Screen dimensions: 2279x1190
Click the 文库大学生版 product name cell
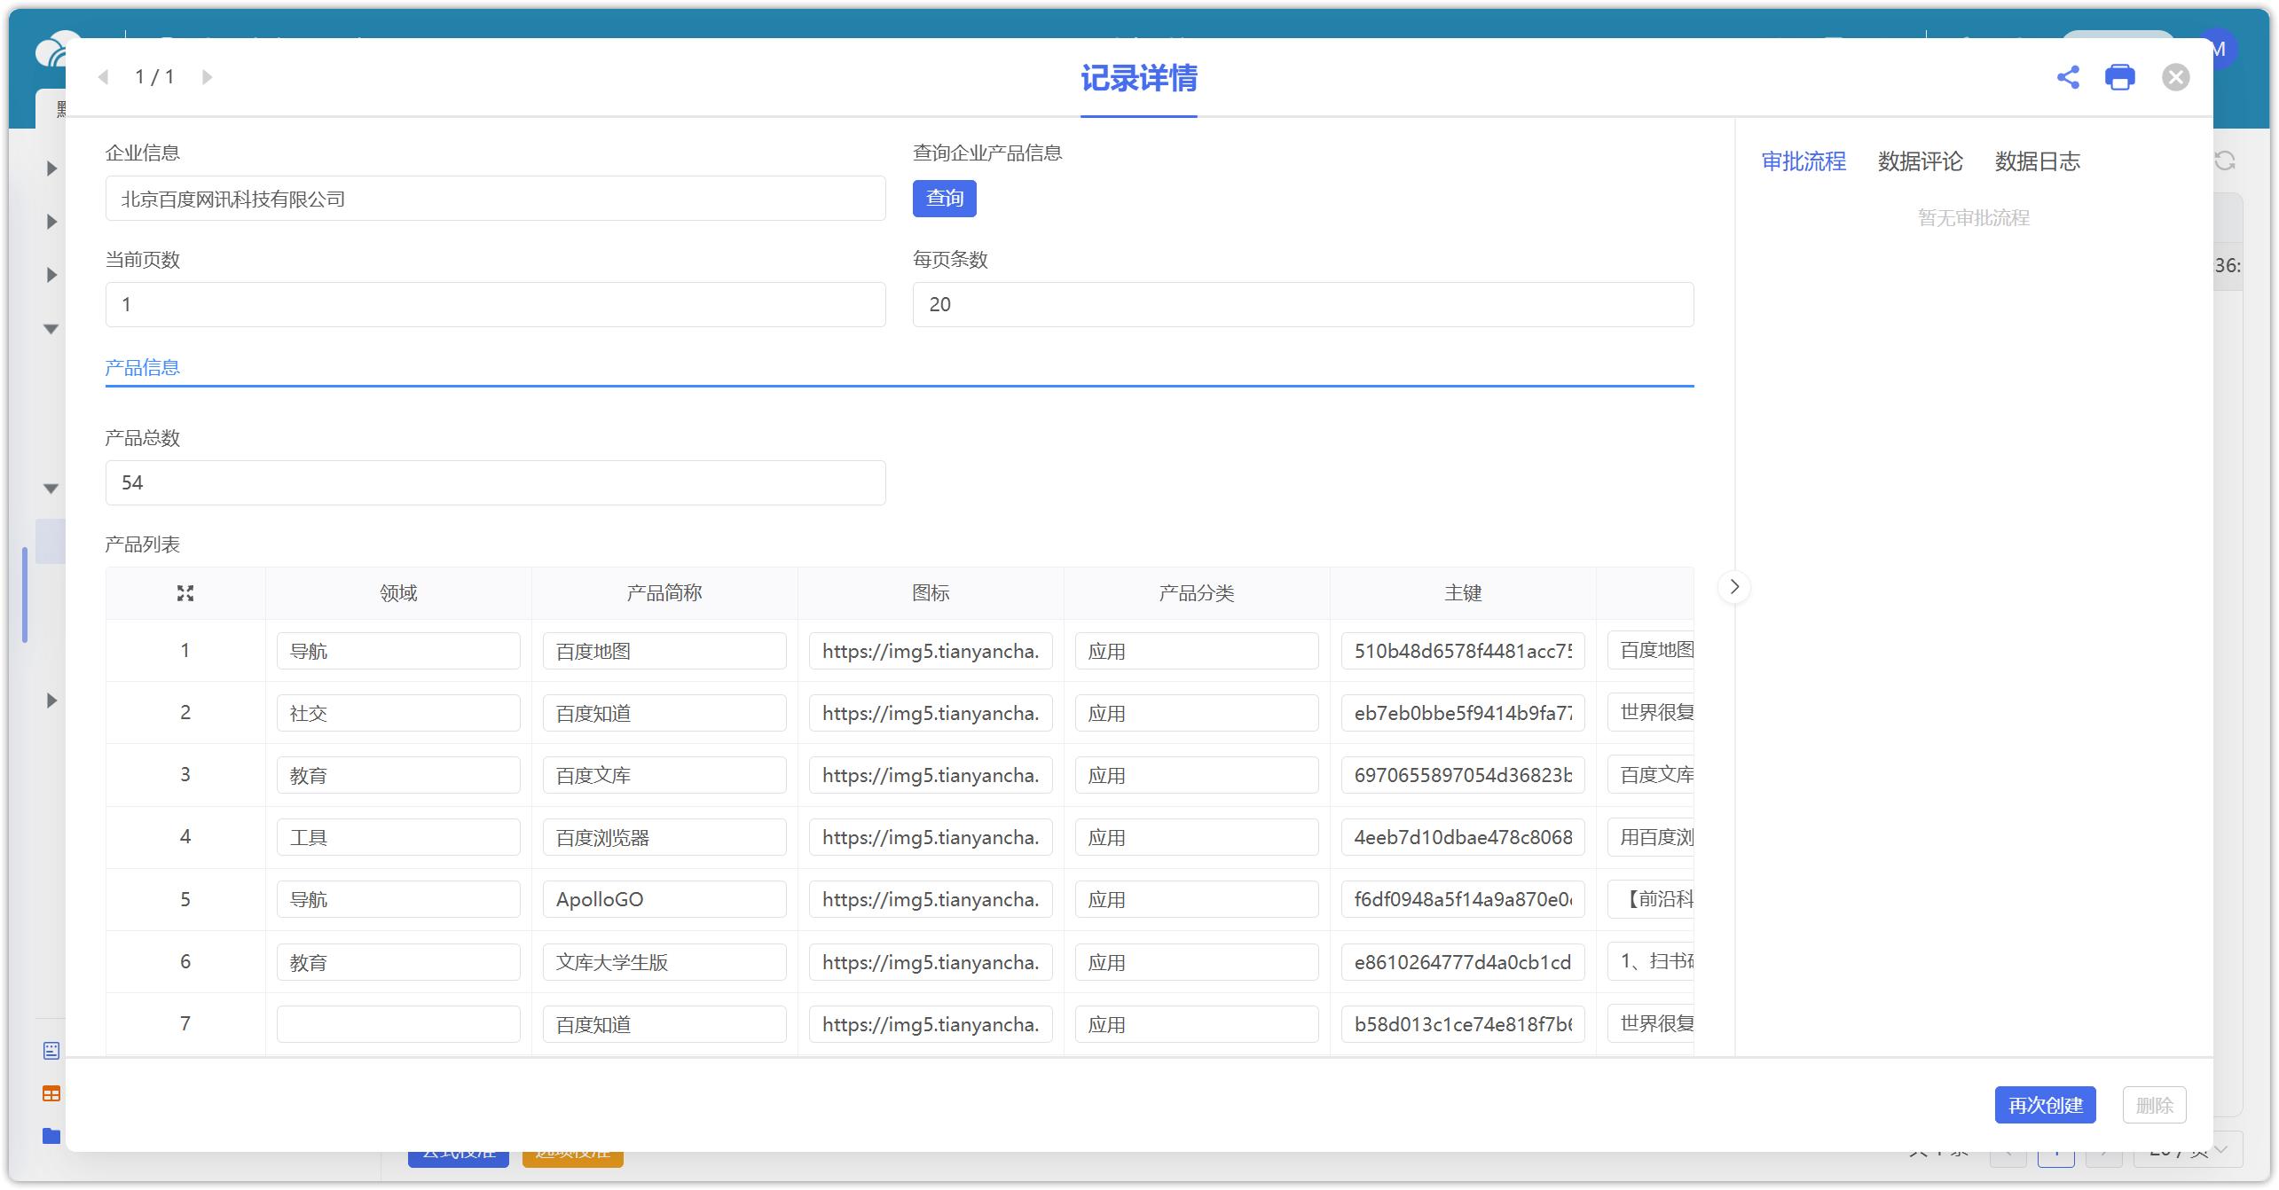click(x=664, y=962)
